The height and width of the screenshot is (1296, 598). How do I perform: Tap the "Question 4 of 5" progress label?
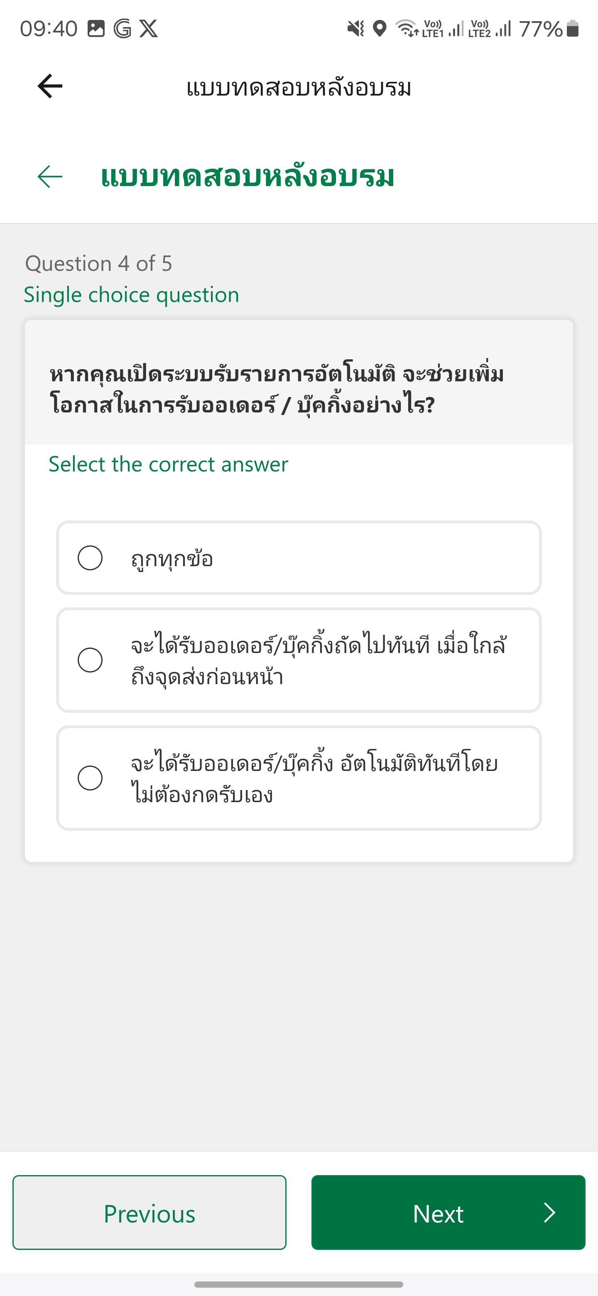tap(98, 264)
